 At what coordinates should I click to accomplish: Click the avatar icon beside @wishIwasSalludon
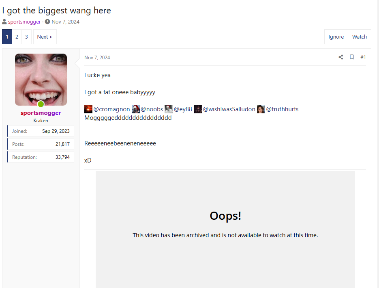pos(198,109)
